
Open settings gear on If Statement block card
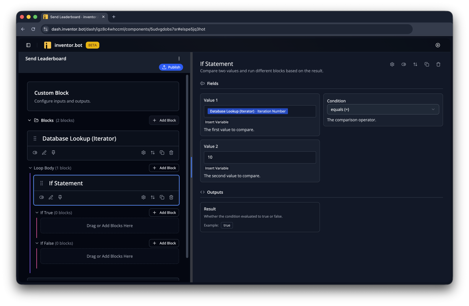click(144, 197)
